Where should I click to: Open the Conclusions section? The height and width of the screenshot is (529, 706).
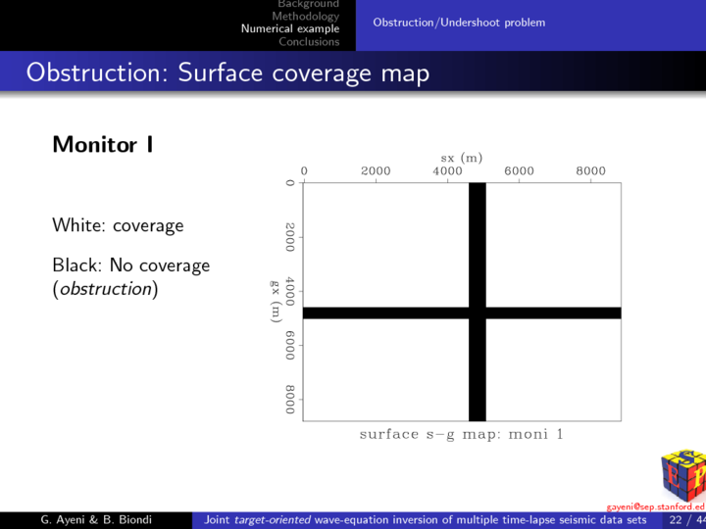[309, 41]
